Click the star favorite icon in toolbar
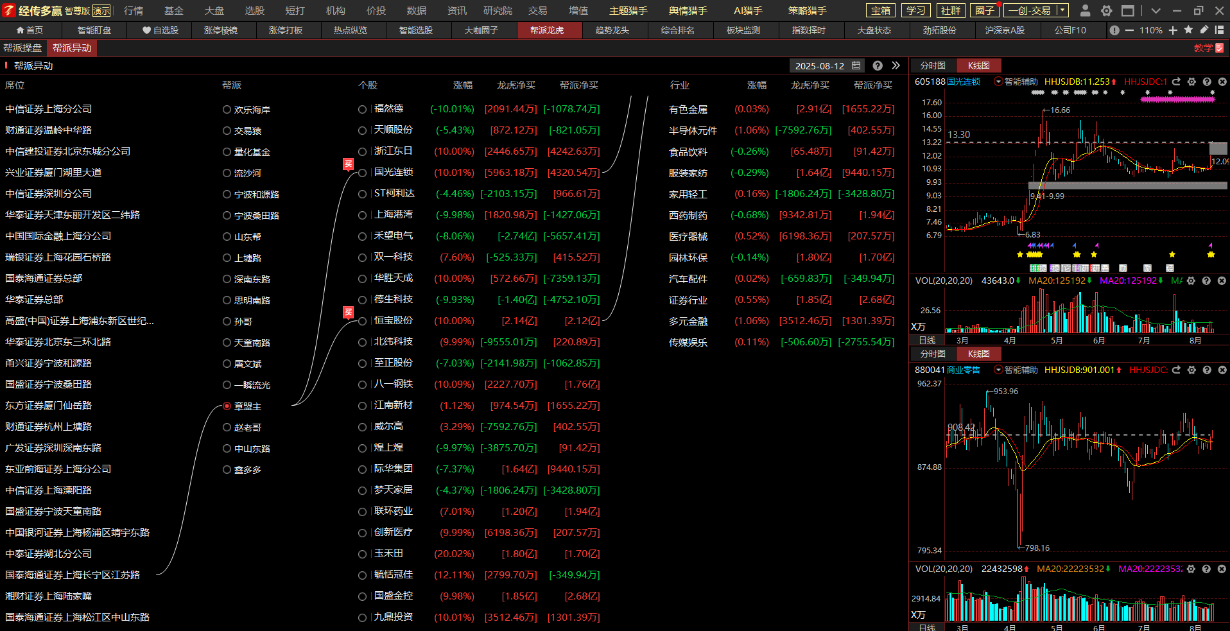 click(x=1188, y=30)
